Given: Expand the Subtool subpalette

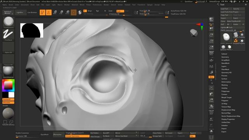Looking at the screenshot, I should pyautogui.click(x=224, y=54).
